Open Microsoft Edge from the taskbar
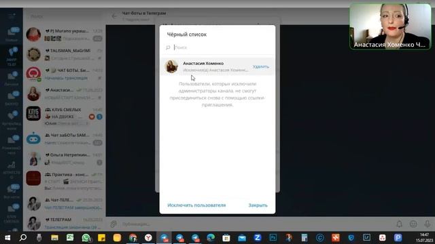 tap(211, 238)
